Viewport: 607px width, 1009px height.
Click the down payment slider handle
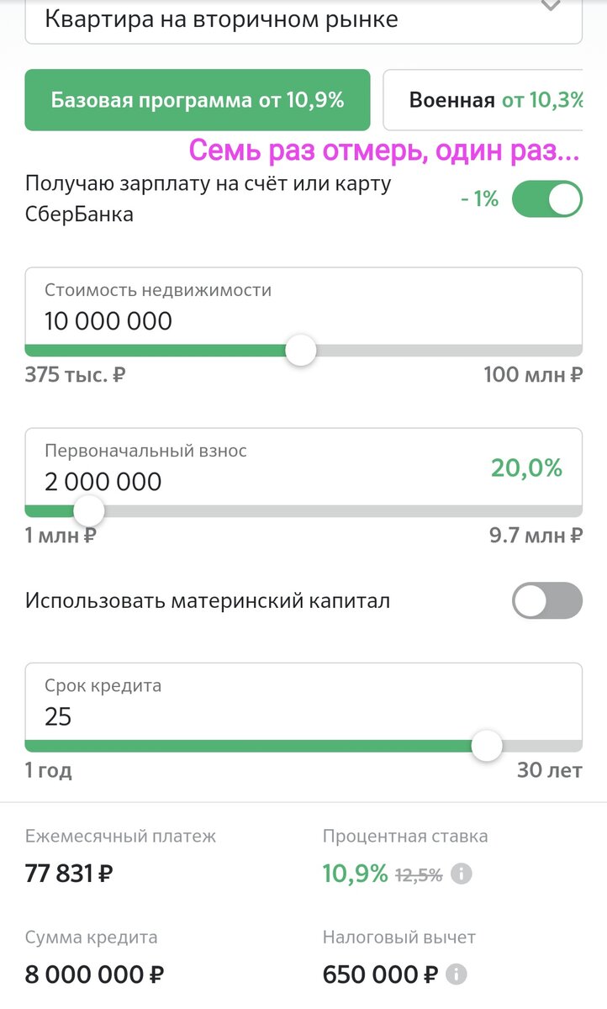(x=88, y=510)
